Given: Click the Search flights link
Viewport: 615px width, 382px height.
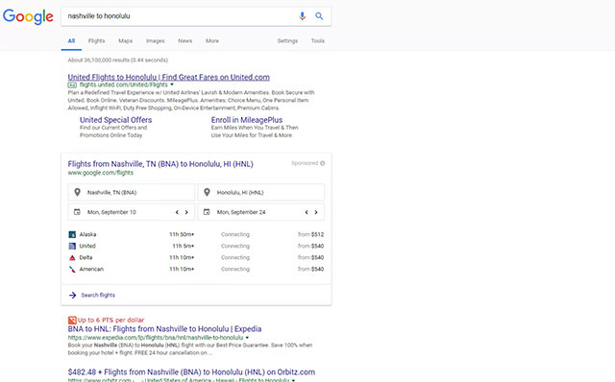Looking at the screenshot, I should (98, 295).
